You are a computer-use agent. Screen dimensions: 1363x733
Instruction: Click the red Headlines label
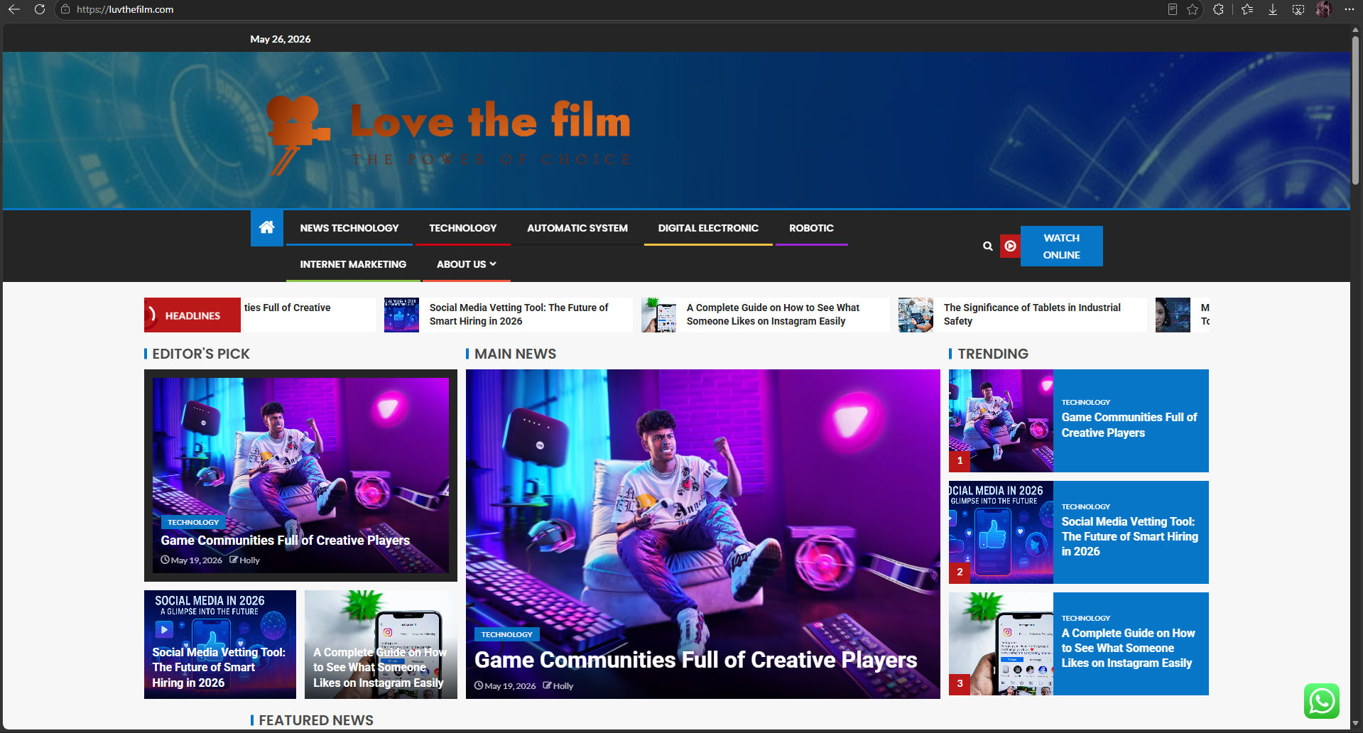click(192, 315)
